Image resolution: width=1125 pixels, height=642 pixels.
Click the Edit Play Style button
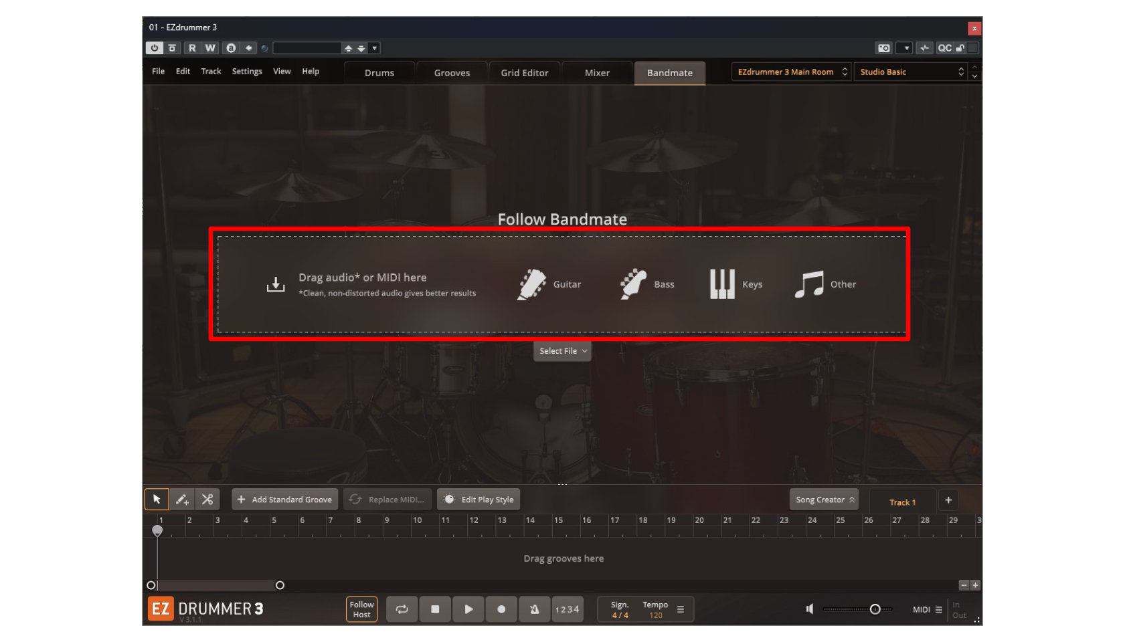point(479,500)
